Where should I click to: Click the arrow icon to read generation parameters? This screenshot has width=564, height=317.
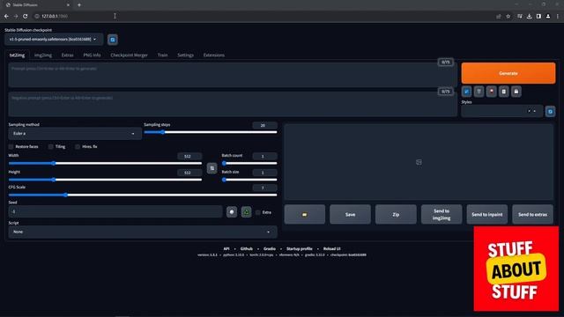point(466,92)
